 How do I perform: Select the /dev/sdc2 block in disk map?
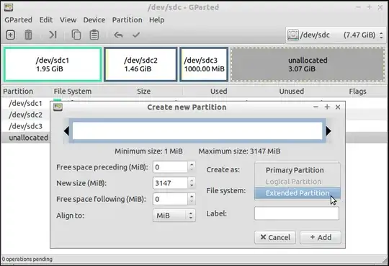click(140, 64)
